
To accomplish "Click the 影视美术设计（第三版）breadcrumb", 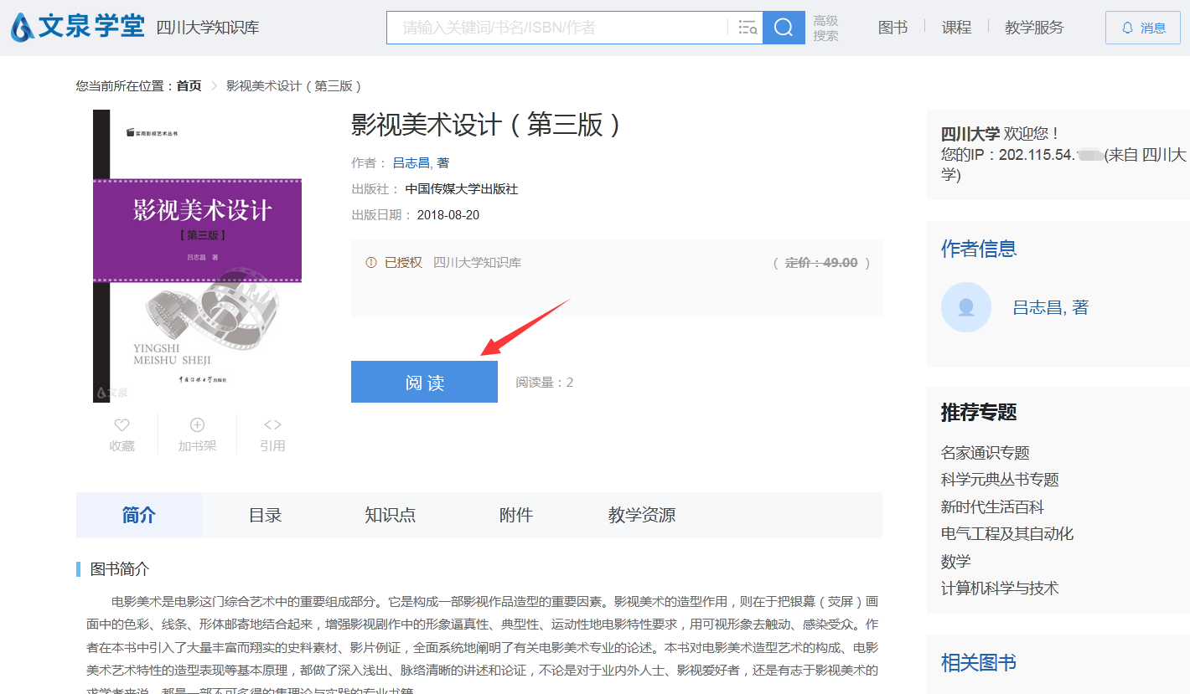I will [x=294, y=86].
